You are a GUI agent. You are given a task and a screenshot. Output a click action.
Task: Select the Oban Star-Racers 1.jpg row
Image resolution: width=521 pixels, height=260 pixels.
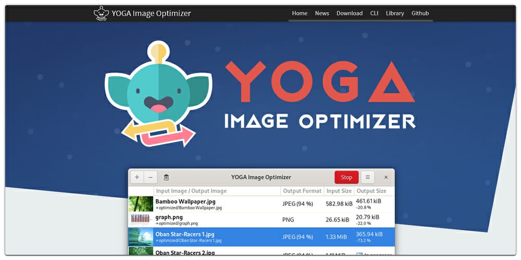(x=262, y=237)
